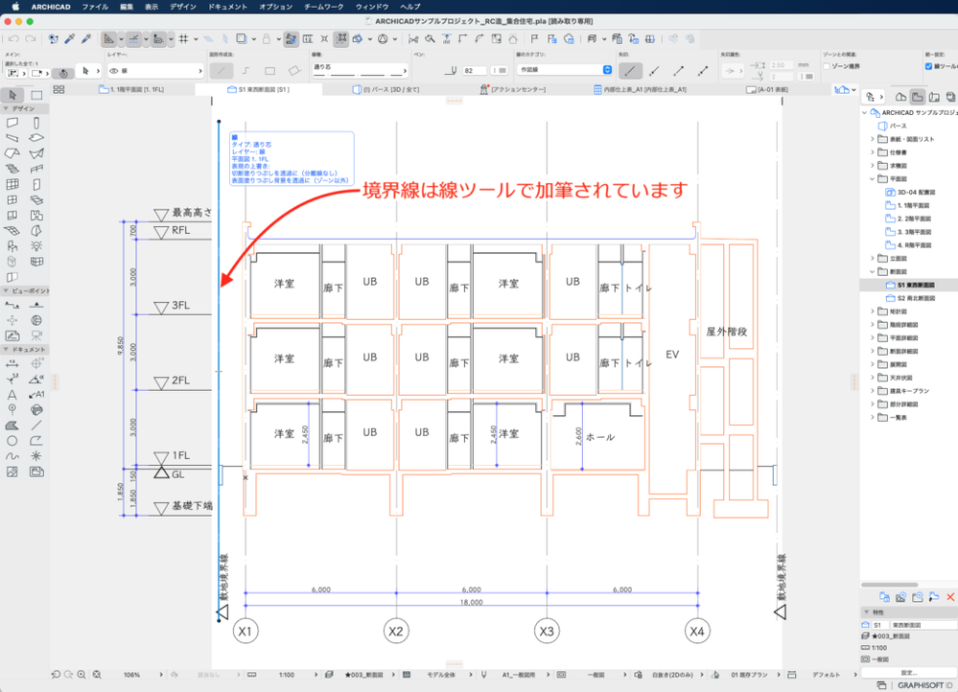Expand the 表紙・図面リスト folder
Screen dimensions: 958x692
coord(872,139)
